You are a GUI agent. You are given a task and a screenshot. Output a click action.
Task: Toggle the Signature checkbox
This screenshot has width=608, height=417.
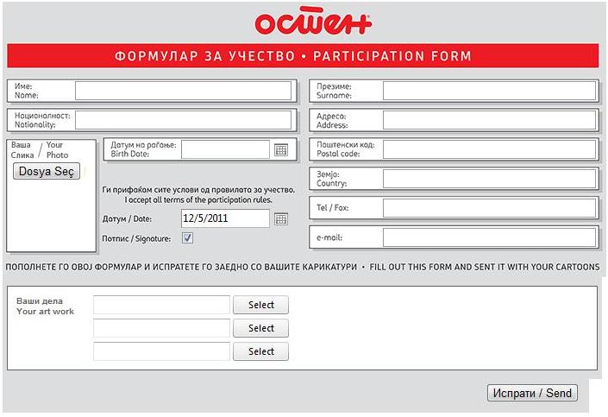pyautogui.click(x=187, y=238)
